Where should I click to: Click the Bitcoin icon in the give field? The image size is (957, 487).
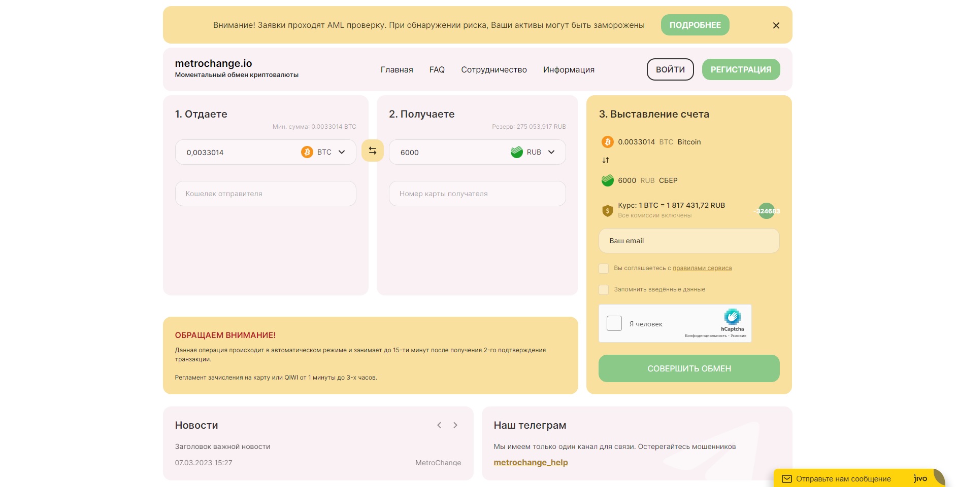(307, 152)
